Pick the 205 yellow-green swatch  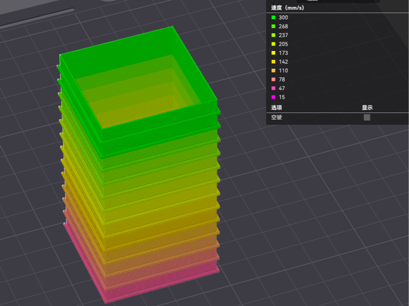(274, 44)
